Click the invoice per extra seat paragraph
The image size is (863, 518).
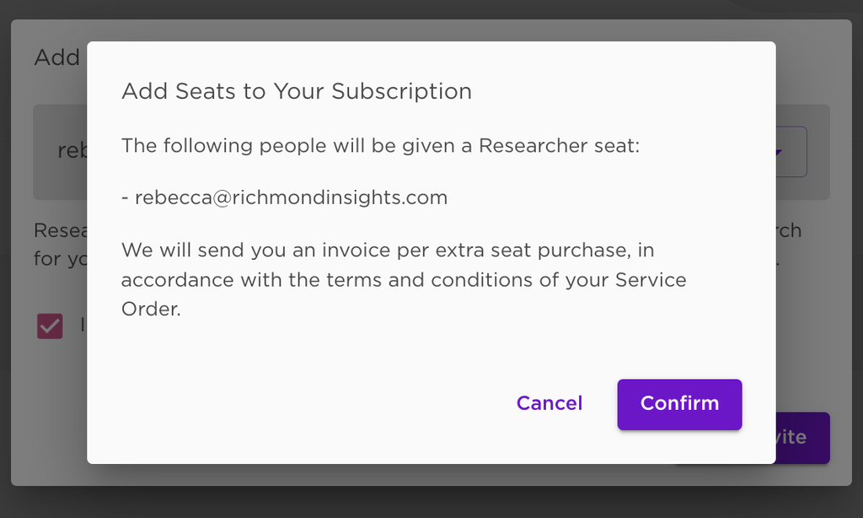404,279
